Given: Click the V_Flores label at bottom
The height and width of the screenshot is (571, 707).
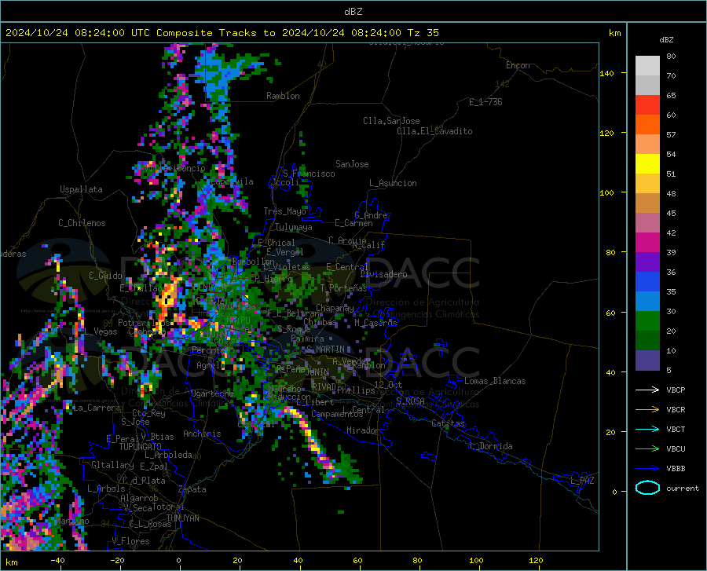Looking at the screenshot, I should (x=130, y=541).
